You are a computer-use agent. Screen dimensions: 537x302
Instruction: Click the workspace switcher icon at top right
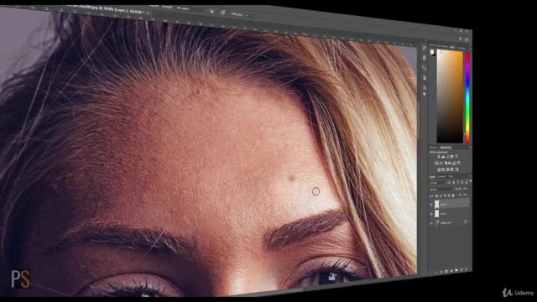click(x=467, y=39)
